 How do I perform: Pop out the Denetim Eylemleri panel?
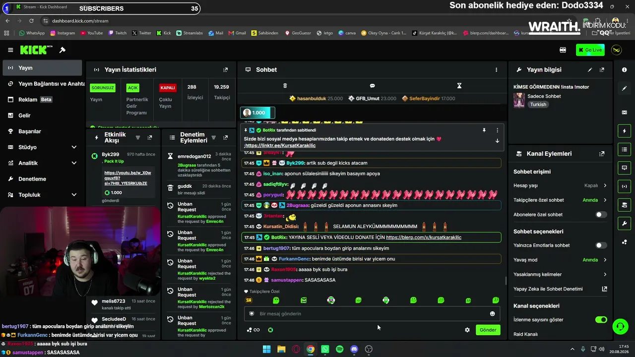226,137
